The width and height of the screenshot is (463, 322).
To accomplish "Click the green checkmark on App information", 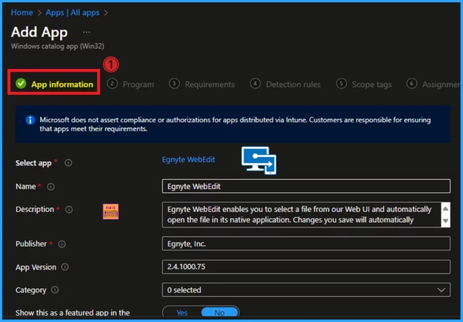I will 21,84.
